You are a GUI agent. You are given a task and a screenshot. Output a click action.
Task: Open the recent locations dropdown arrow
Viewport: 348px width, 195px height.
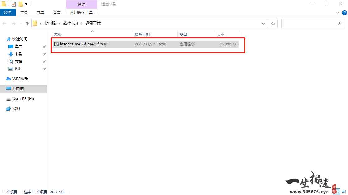pyautogui.click(x=21, y=24)
